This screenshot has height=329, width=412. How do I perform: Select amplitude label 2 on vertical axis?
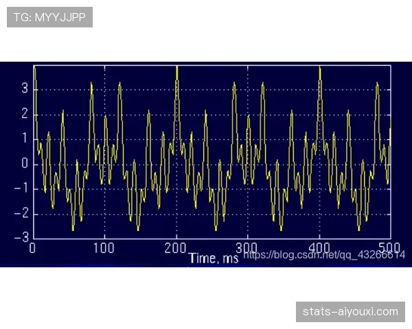(25, 114)
